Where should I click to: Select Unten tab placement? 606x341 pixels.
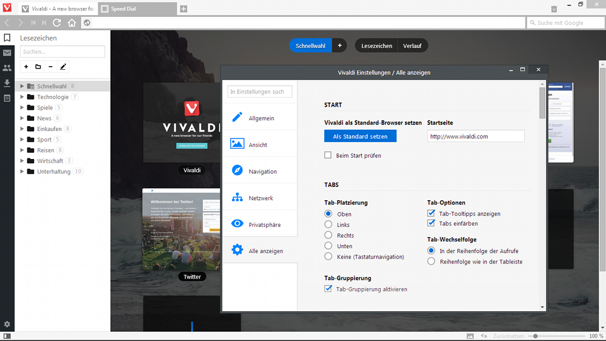328,246
